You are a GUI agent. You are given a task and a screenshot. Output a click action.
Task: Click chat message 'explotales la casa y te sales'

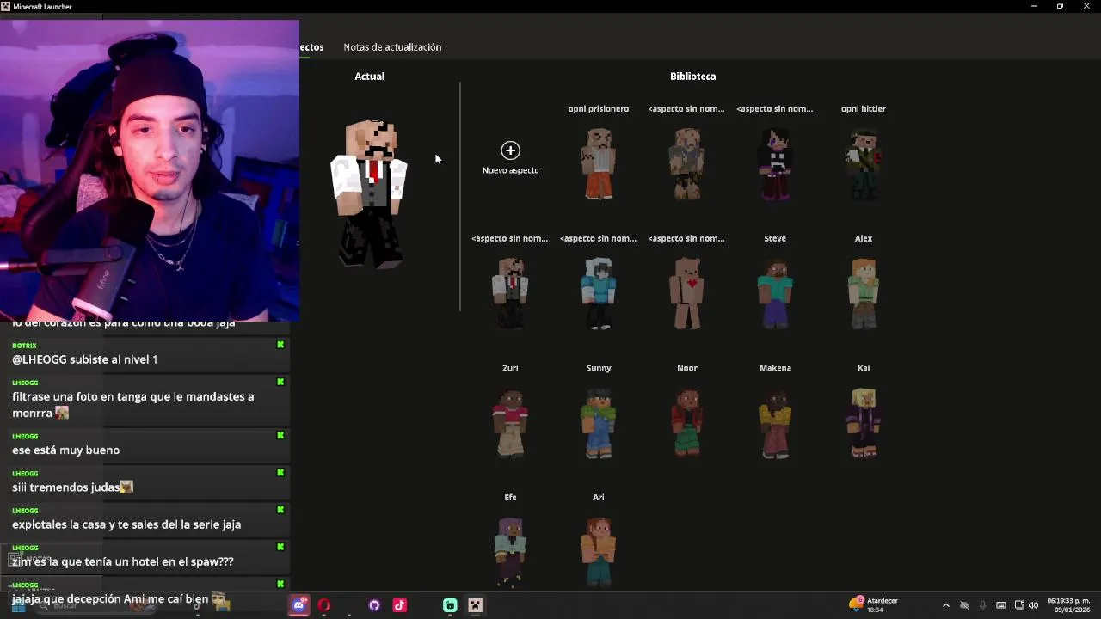[x=126, y=524]
